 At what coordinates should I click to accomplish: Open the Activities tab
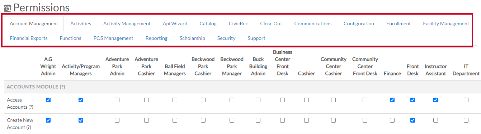click(x=81, y=24)
